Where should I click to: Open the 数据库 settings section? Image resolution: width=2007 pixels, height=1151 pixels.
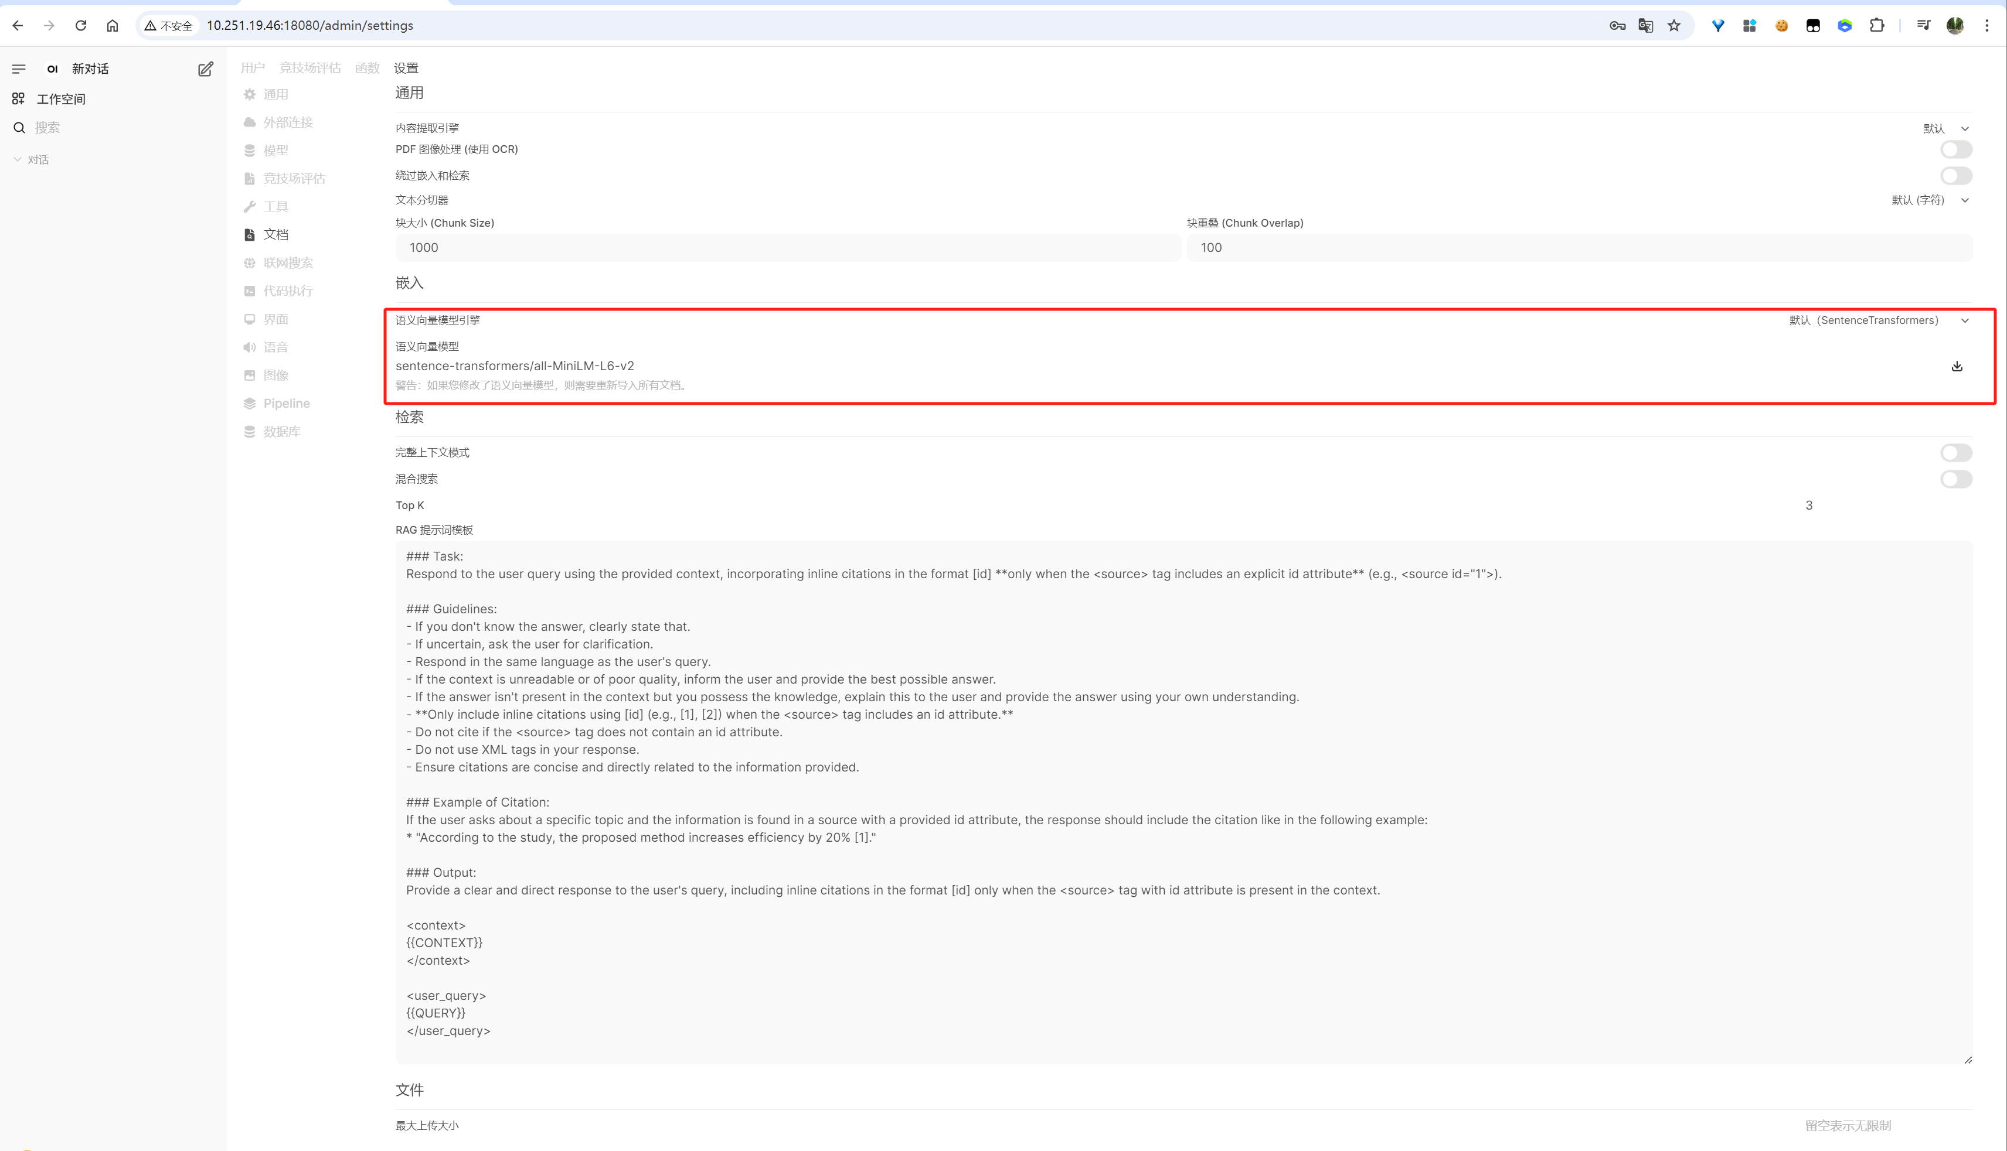[x=281, y=432]
